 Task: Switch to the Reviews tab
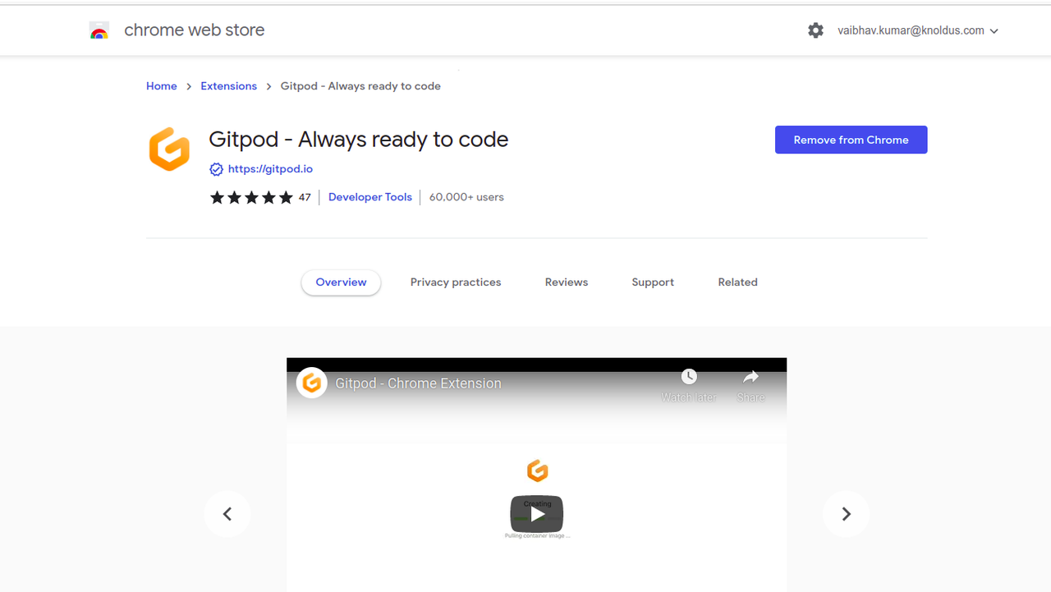click(x=566, y=282)
